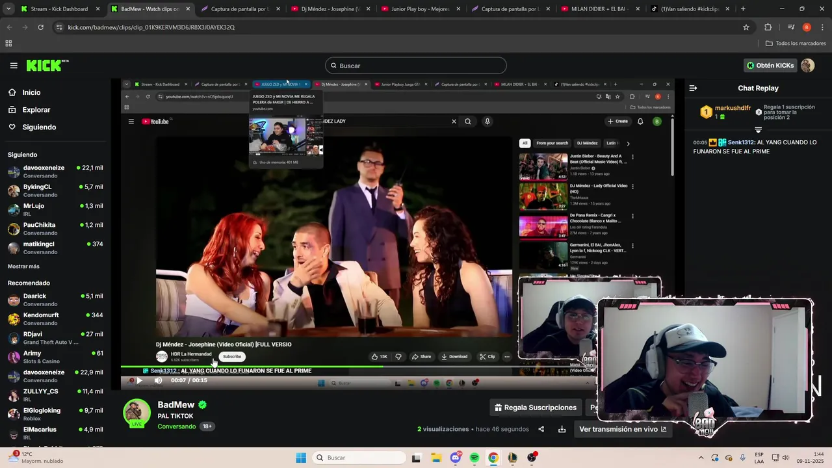Open recommended channel ElGlogloking
Screen dimensions: 832x468
[x=55, y=414]
